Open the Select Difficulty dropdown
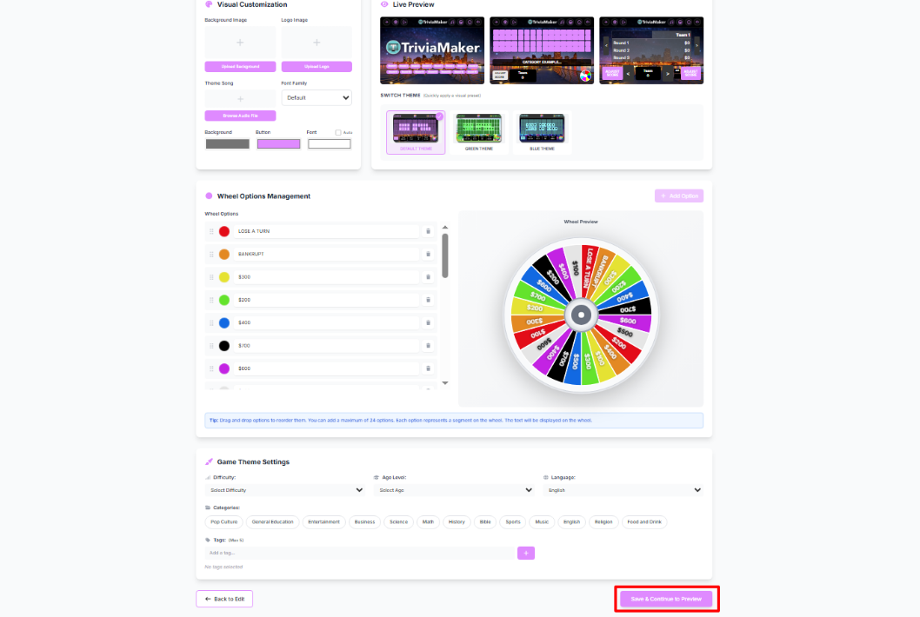This screenshot has height=617, width=920. click(x=286, y=490)
